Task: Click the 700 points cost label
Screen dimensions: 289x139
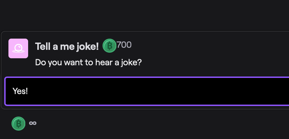Action: [x=124, y=45]
